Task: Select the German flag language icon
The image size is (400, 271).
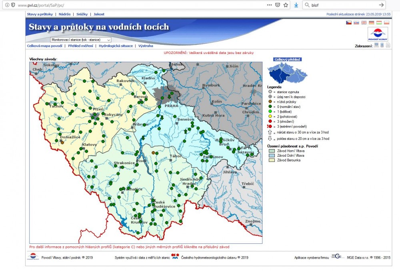Action: (x=372, y=22)
